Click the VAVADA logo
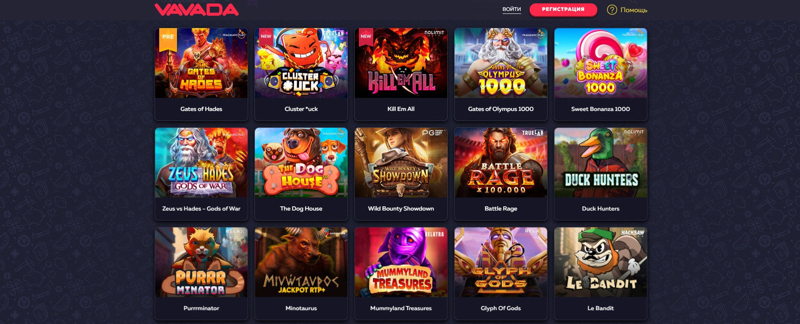 (196, 10)
